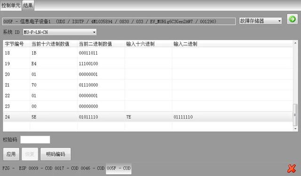Click the 005F control unit info field
Screen dimensions: 301x176
tap(119, 21)
